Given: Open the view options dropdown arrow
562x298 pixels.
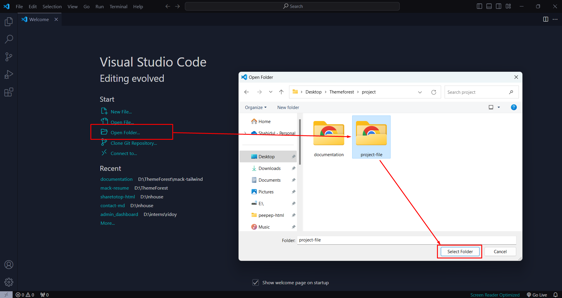Looking at the screenshot, I should click(499, 107).
